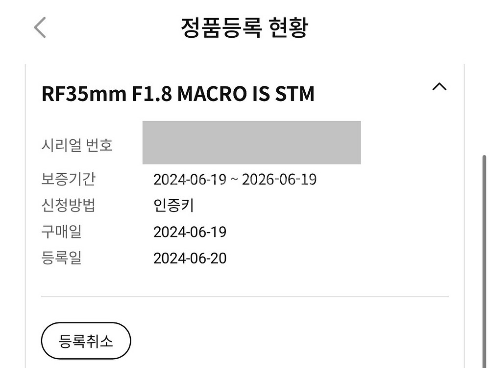
Task: Tap the back arrow icon
Action: pos(40,27)
